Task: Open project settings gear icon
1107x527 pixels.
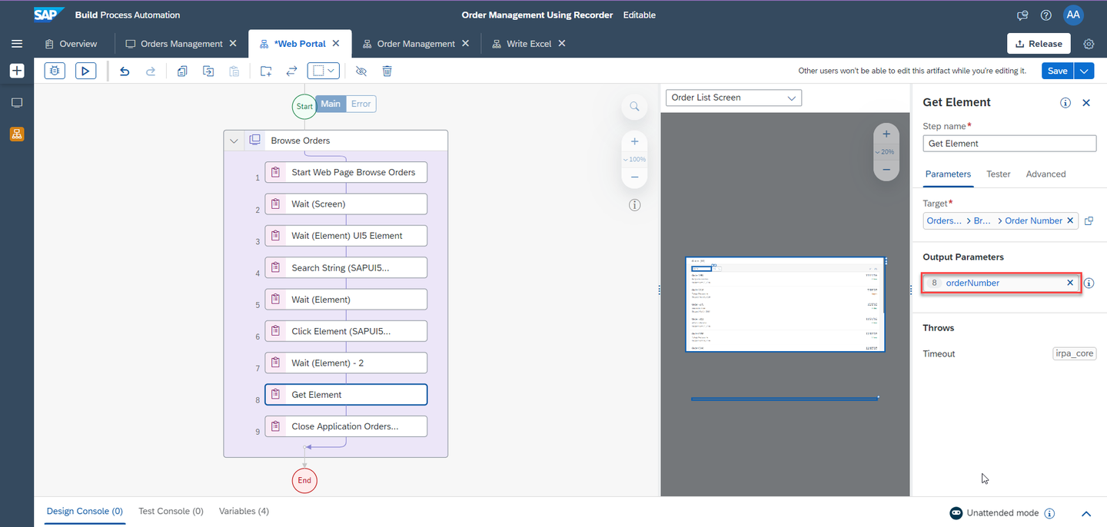Action: coord(1089,44)
